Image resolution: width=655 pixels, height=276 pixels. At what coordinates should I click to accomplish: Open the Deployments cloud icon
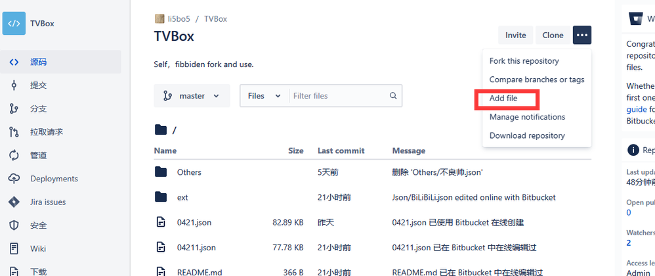pyautogui.click(x=14, y=179)
